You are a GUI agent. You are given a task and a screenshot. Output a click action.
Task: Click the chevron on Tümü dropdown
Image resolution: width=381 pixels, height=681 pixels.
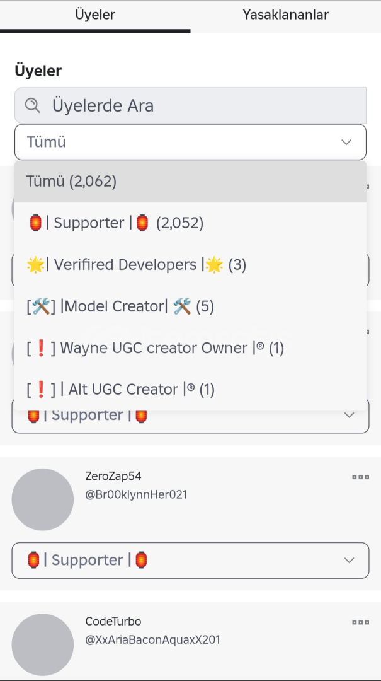pyautogui.click(x=346, y=142)
